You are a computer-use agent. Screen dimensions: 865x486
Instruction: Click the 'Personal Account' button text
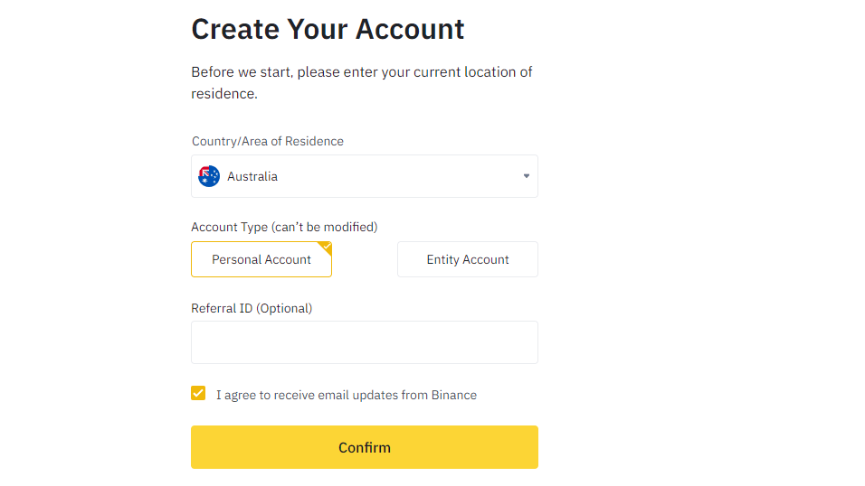(x=261, y=259)
